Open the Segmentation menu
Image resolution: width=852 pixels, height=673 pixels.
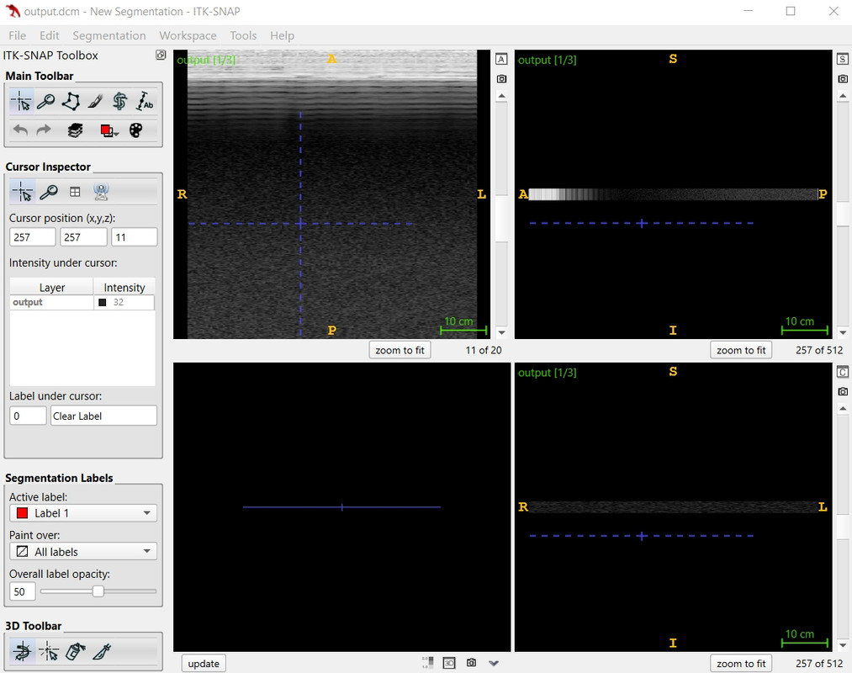coord(109,35)
